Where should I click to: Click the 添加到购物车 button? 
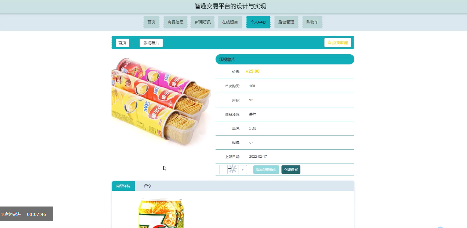[x=266, y=170]
